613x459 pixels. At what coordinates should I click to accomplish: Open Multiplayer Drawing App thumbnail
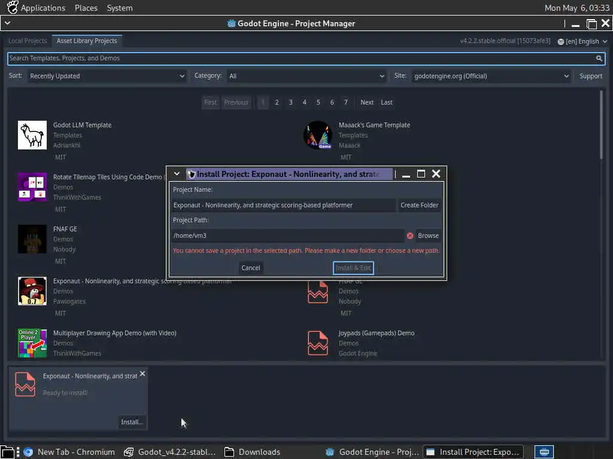(32, 342)
